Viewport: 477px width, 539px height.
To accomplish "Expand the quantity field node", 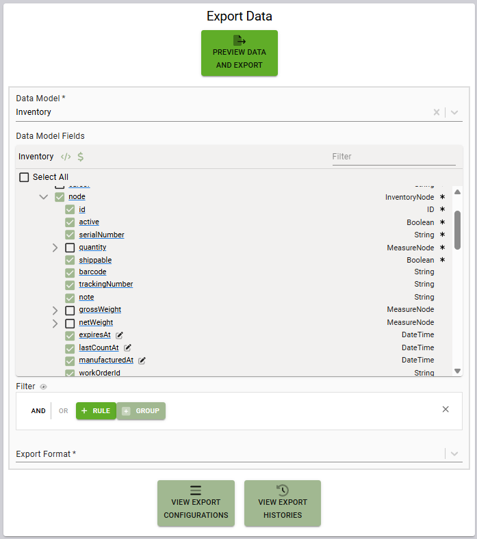I will 55,248.
